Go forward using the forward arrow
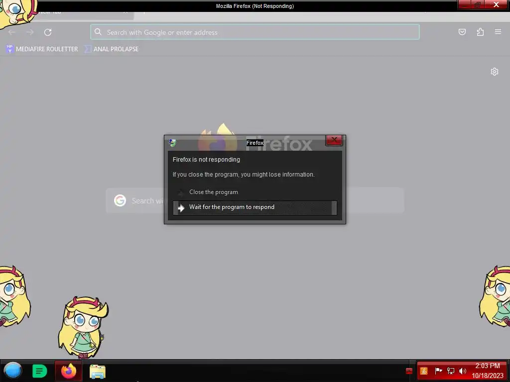Viewport: 510px width, 382px height. (x=30, y=32)
